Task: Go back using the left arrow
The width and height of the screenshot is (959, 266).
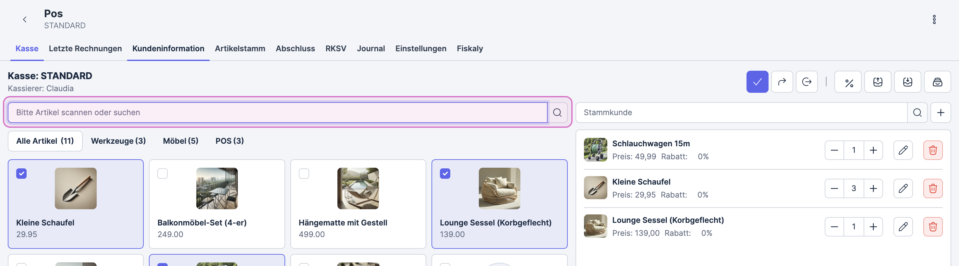Action: coord(25,19)
